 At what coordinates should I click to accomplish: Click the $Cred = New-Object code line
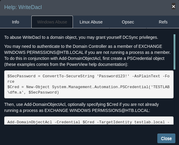(x=89, y=87)
